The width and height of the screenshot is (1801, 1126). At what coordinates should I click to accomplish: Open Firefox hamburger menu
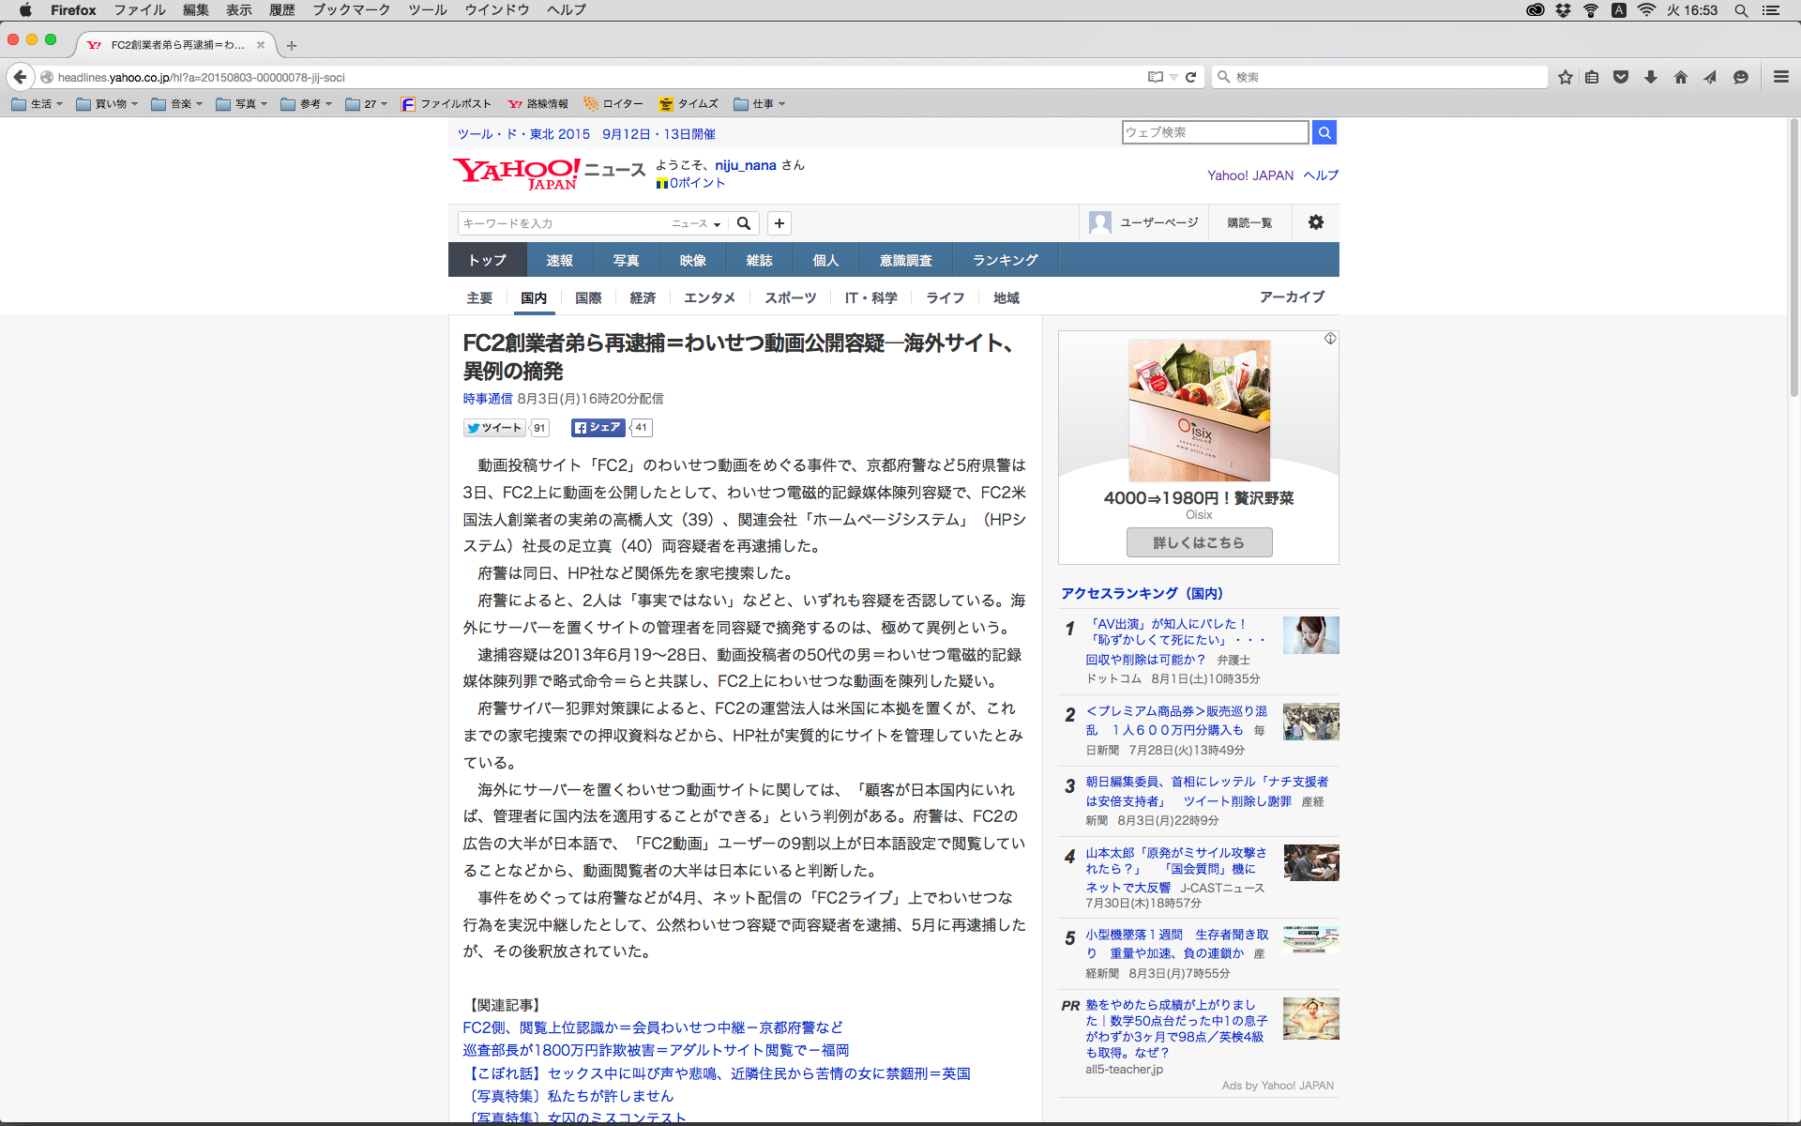[1780, 77]
